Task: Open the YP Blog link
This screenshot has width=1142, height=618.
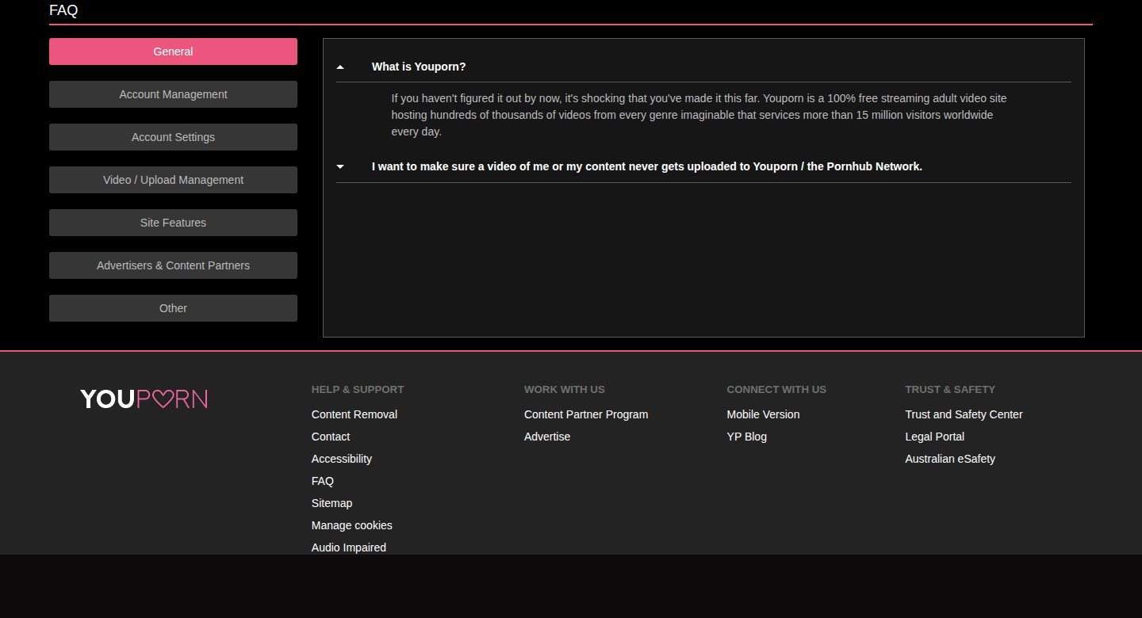Action: 746,437
